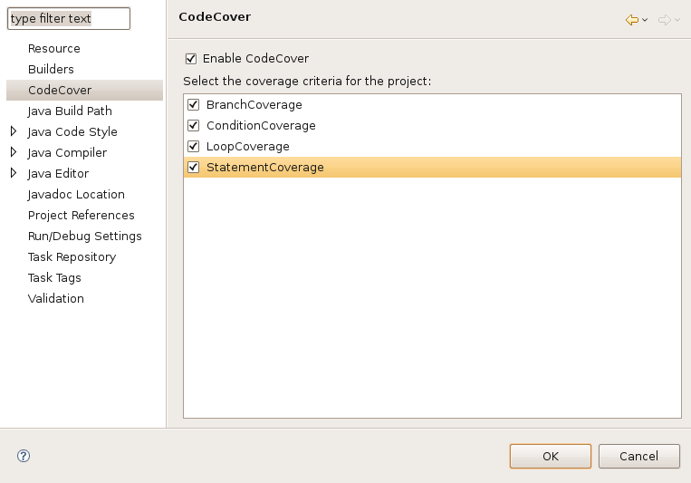This screenshot has width=691, height=483.
Task: Uncheck the BranchCoverage checkbox
Action: tap(194, 104)
